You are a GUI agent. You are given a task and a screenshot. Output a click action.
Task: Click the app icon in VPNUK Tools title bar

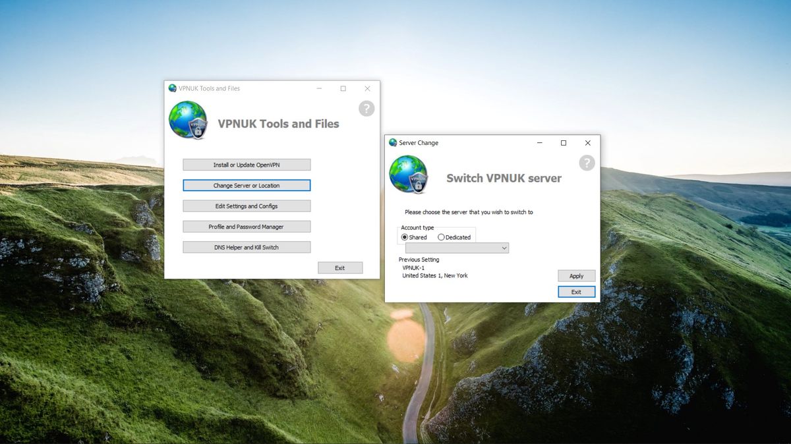(x=171, y=88)
